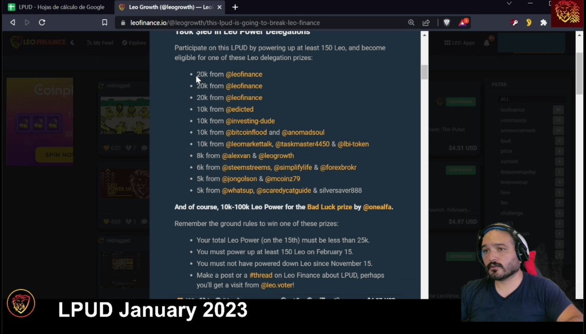Screen dimensions: 586x334
Task: Open @simplifylife profile link
Action: (293, 167)
